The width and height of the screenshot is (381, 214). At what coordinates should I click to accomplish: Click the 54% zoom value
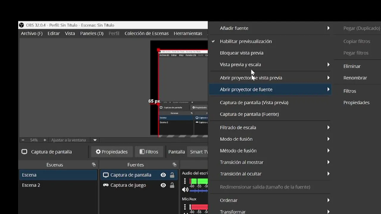tap(34, 140)
